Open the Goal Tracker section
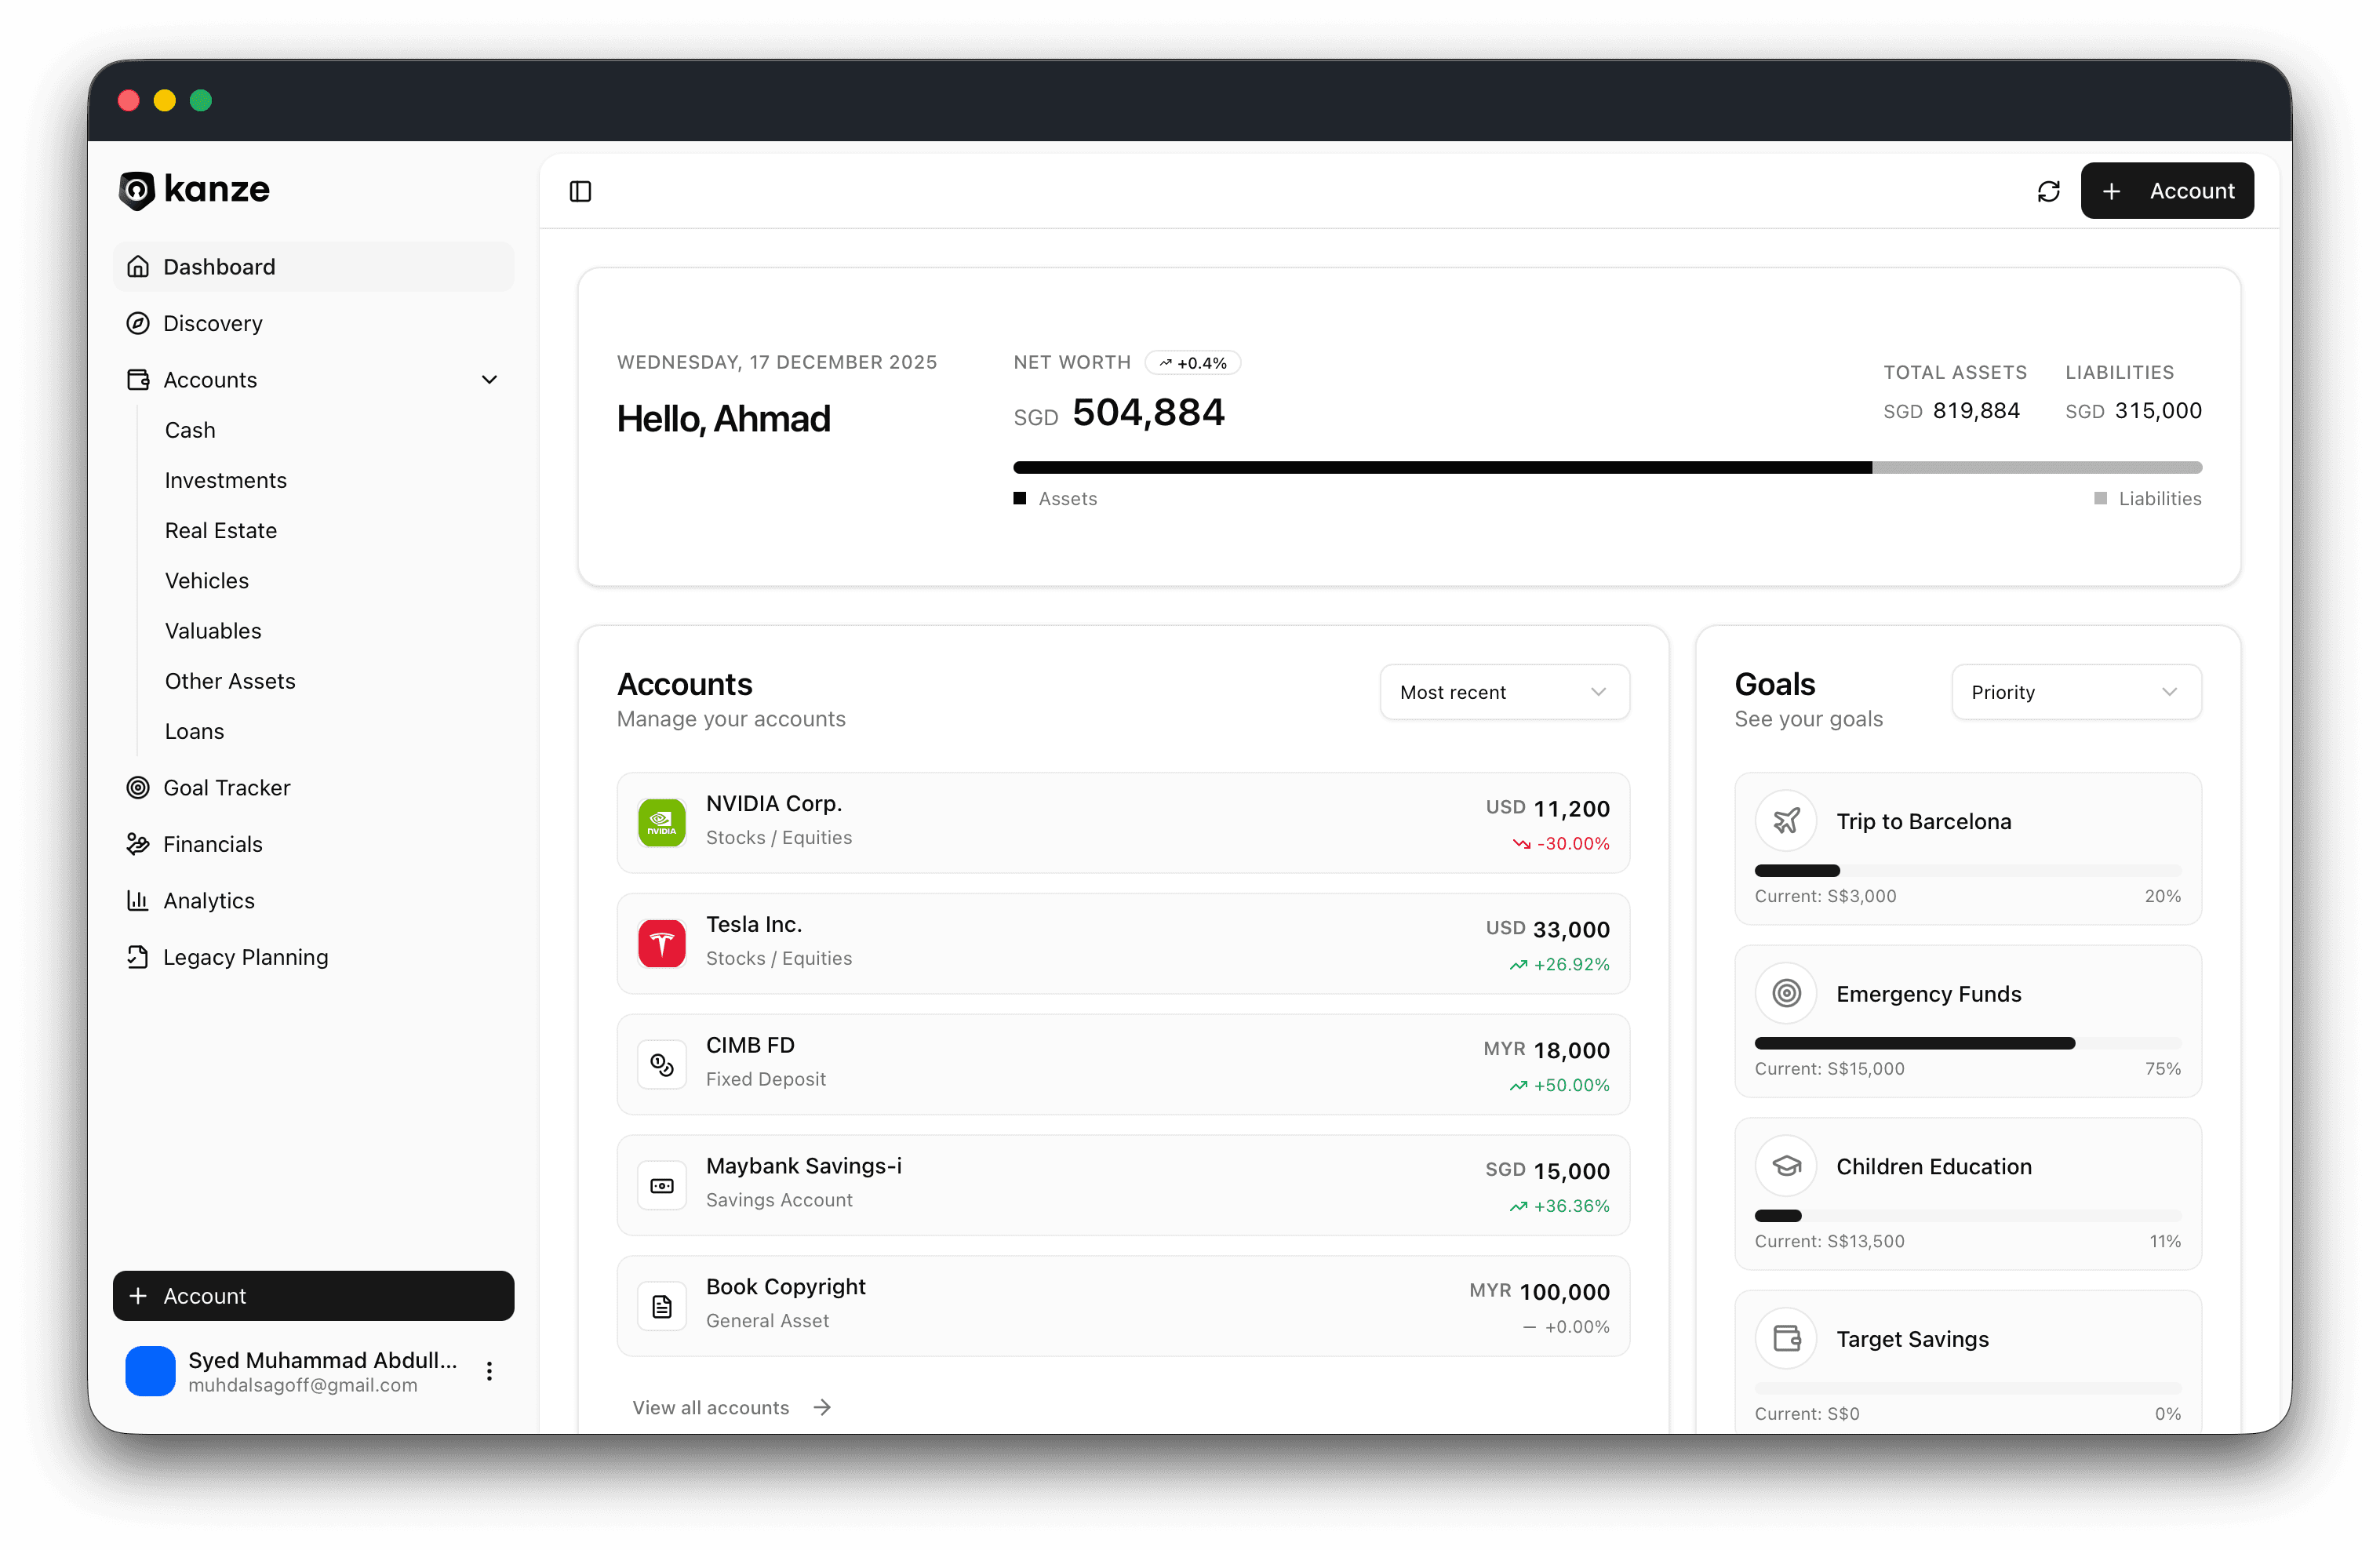The width and height of the screenshot is (2380, 1550). click(227, 787)
